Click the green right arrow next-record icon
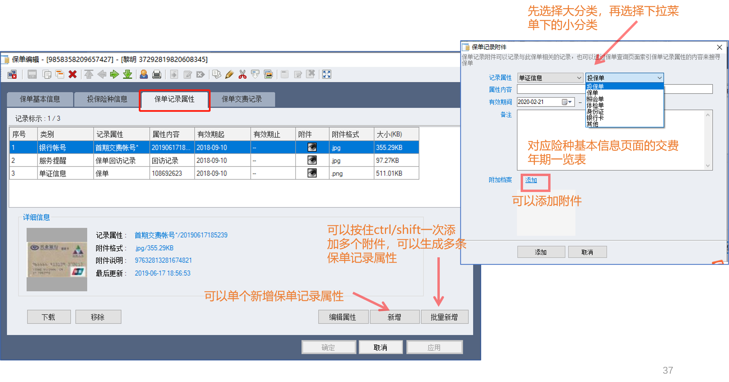This screenshot has height=382, width=729. tap(115, 74)
